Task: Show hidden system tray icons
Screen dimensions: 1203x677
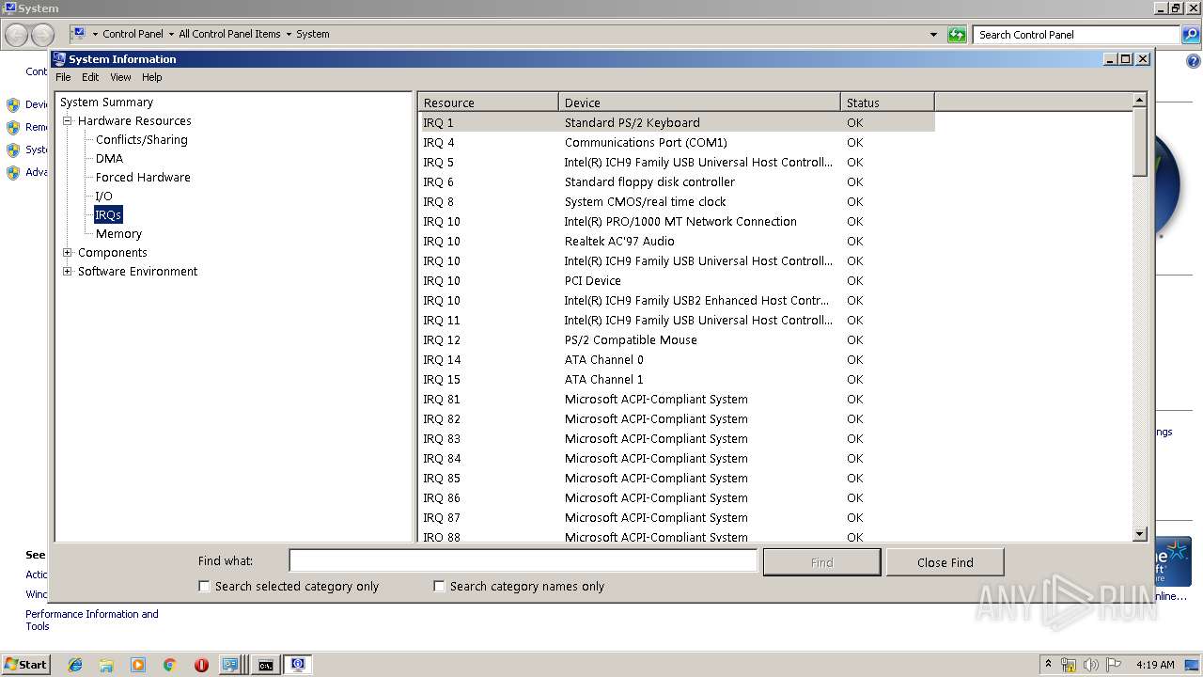Action: point(1049,664)
